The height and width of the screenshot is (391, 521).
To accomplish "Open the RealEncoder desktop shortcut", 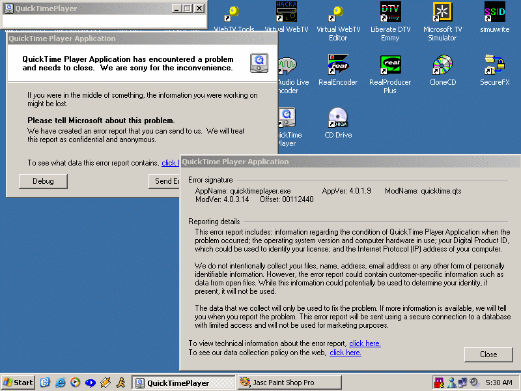I will [338, 66].
